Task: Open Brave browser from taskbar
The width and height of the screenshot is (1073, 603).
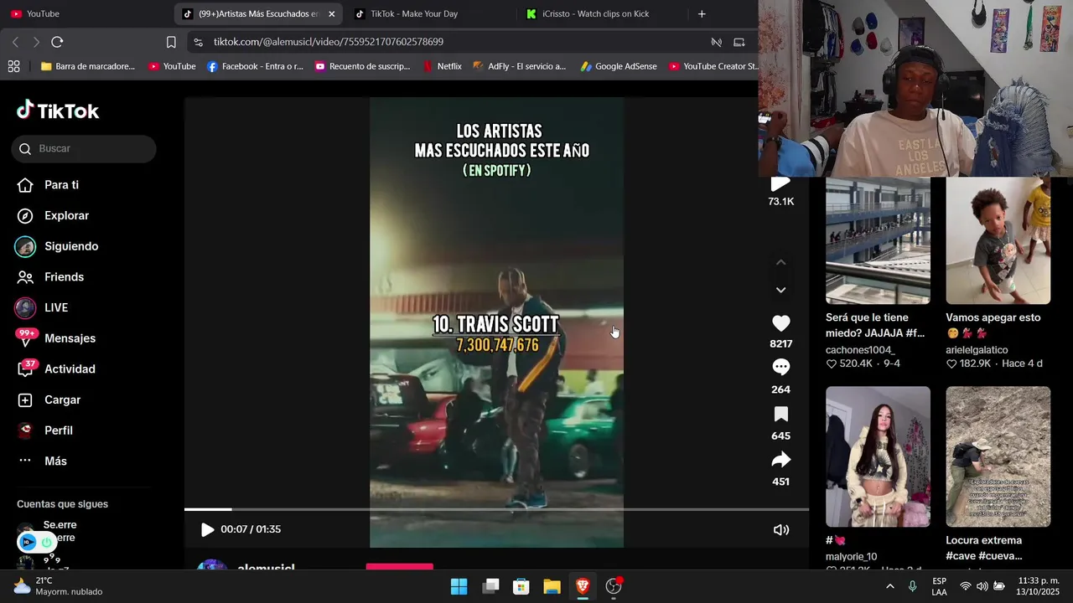Action: pos(583,586)
